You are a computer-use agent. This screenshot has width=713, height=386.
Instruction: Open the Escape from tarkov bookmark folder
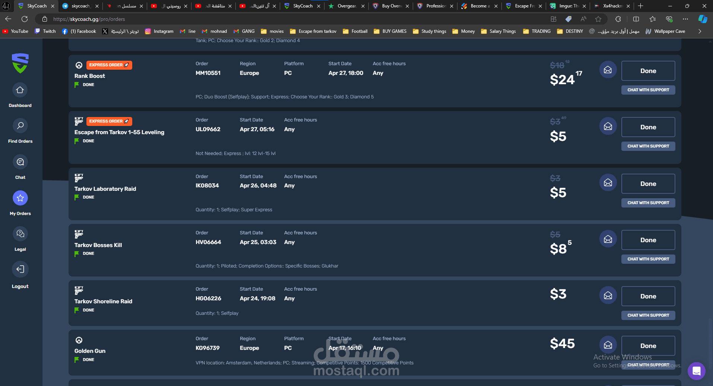pos(313,31)
